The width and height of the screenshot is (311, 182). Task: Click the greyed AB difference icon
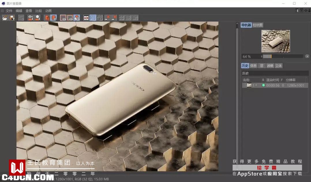(100, 18)
